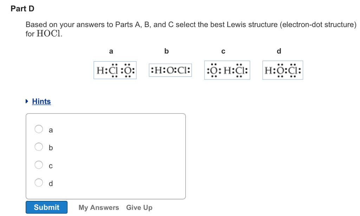Expand the Hints section
This screenshot has height=216, width=360.
[41, 102]
